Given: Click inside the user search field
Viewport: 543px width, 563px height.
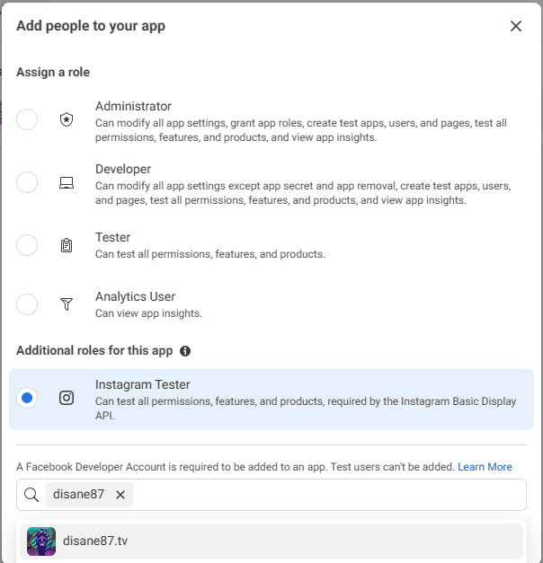Looking at the screenshot, I should 324,495.
